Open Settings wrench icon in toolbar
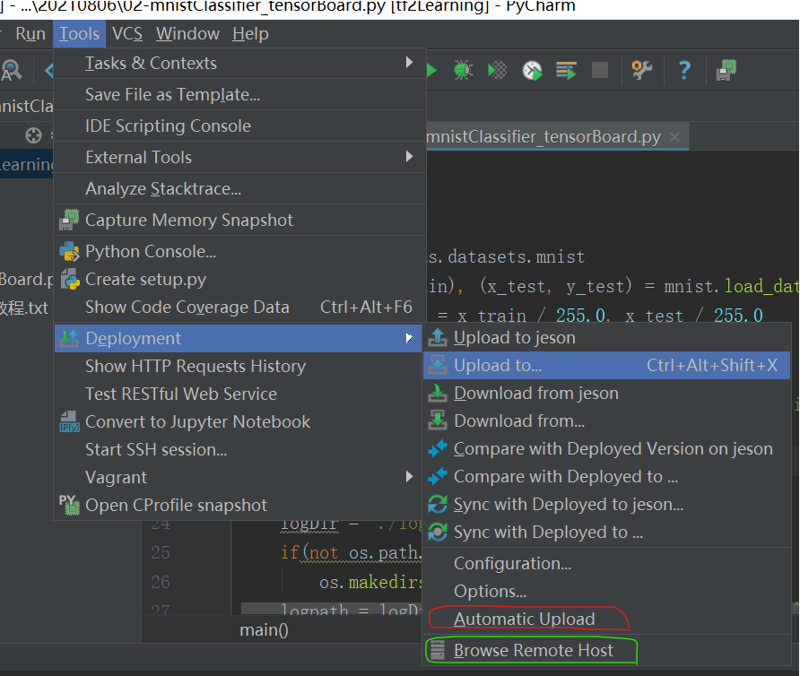The height and width of the screenshot is (676, 800). click(x=641, y=70)
